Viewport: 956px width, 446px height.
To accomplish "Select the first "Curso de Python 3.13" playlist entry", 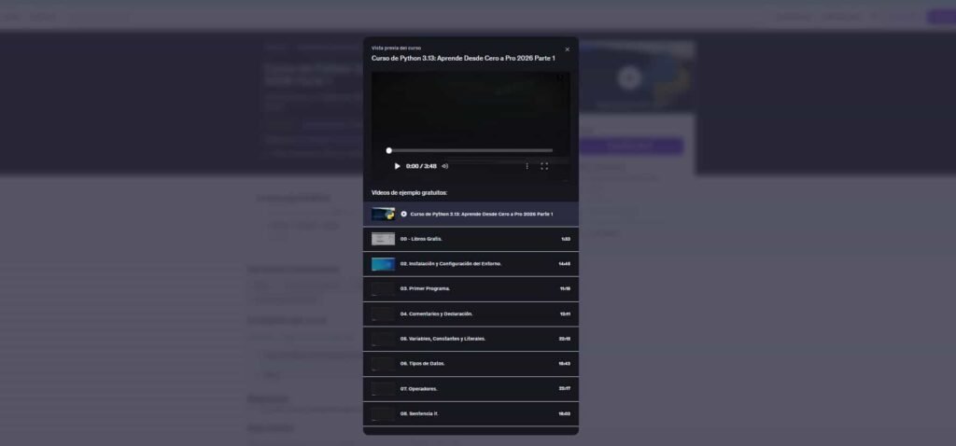I will click(482, 214).
